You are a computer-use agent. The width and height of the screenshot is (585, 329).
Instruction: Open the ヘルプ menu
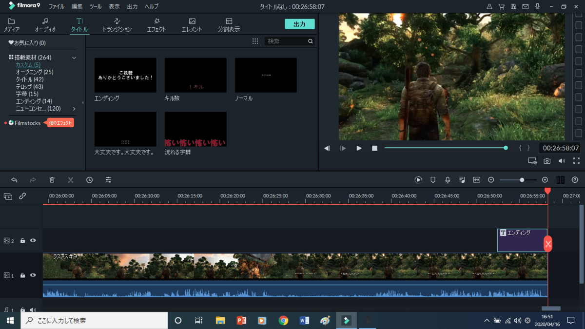pyautogui.click(x=152, y=7)
